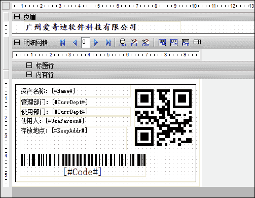Click the Clm auto-generate columns icon
Screen dimensions: 255x198
click(x=145, y=43)
